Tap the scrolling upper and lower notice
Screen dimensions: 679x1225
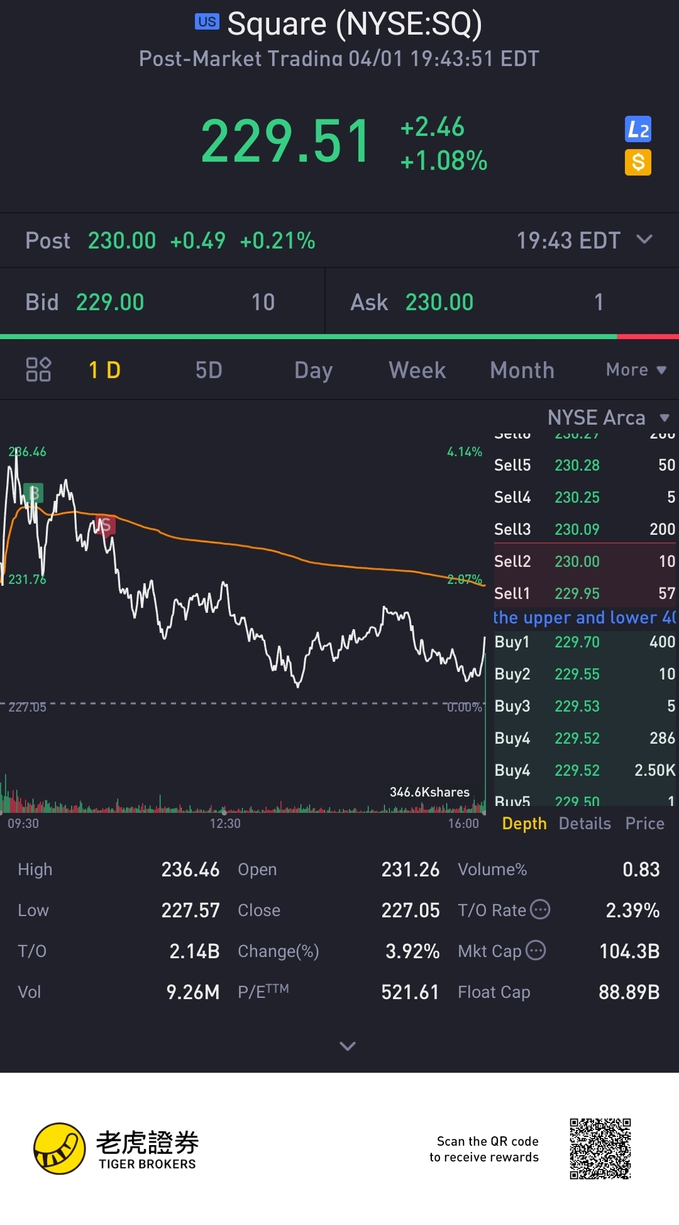(585, 617)
